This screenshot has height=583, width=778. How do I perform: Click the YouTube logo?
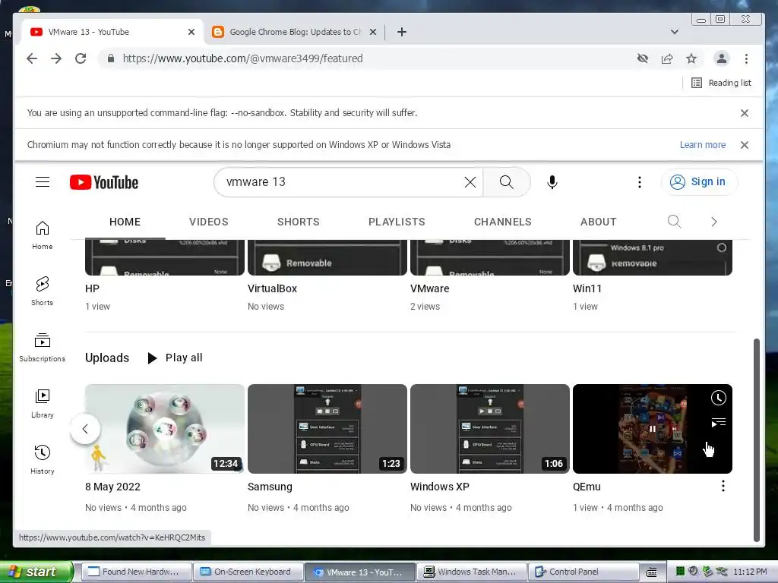coord(104,182)
